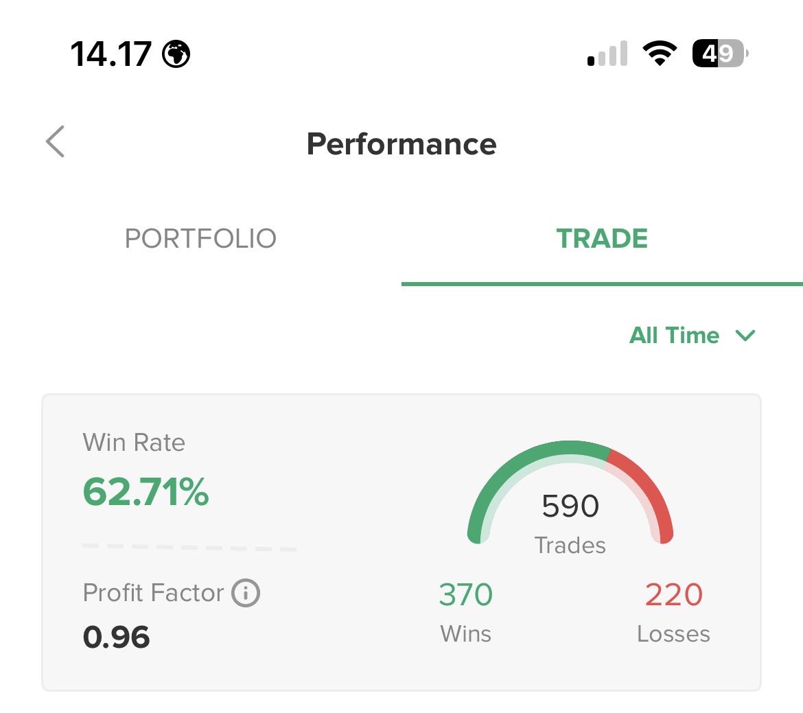
Task: Tap the Wi-Fi status icon
Action: [x=660, y=54]
